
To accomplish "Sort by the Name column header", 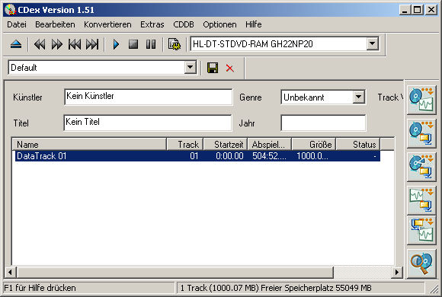I will (x=89, y=144).
